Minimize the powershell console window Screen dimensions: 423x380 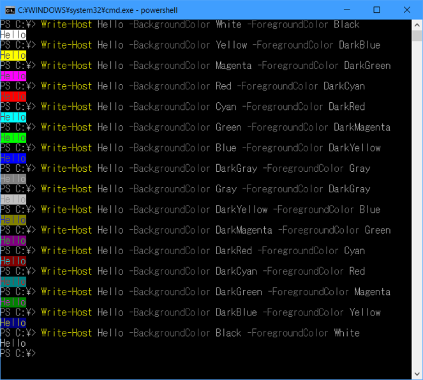click(347, 10)
